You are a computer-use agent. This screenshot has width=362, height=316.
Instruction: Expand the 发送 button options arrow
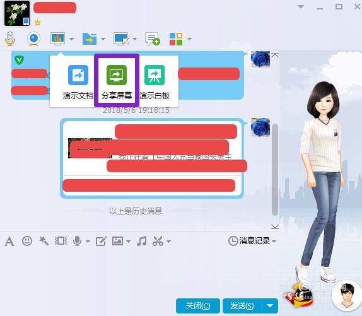coord(270,306)
